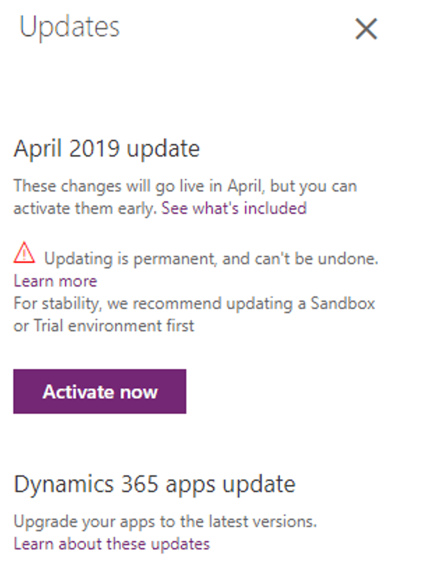Click the "or Trial environment first" line

point(104,326)
